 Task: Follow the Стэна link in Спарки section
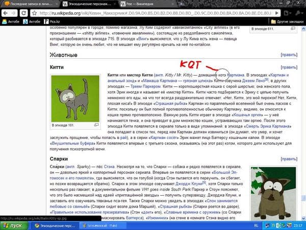pyautogui.click(x=109, y=167)
